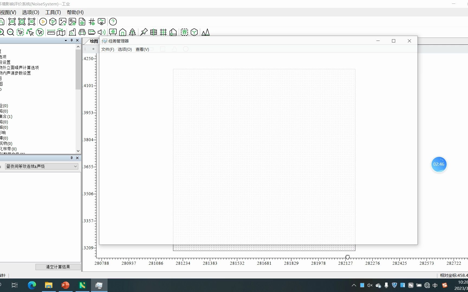Select the 2D view icon

12,22
